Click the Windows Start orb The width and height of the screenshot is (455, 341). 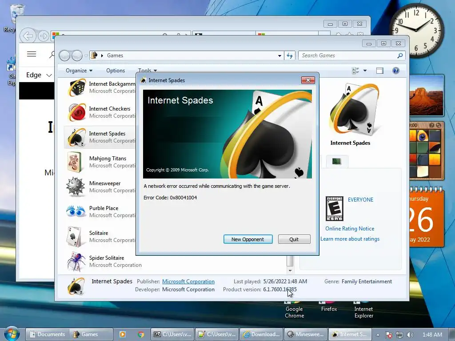[12, 333]
